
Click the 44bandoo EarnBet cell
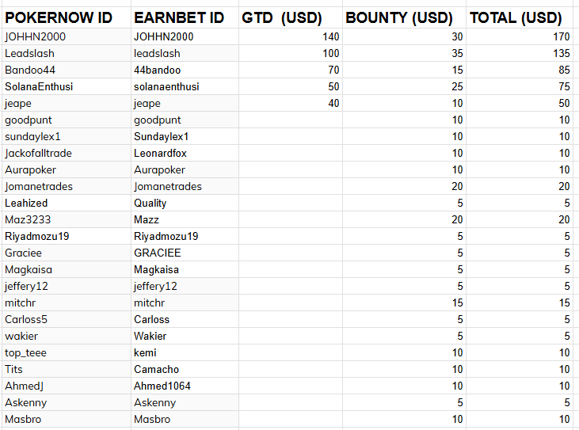pyautogui.click(x=157, y=70)
